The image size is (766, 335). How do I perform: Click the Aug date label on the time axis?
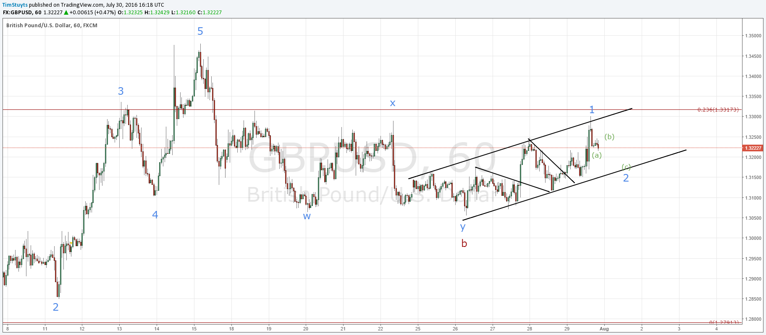(604, 329)
